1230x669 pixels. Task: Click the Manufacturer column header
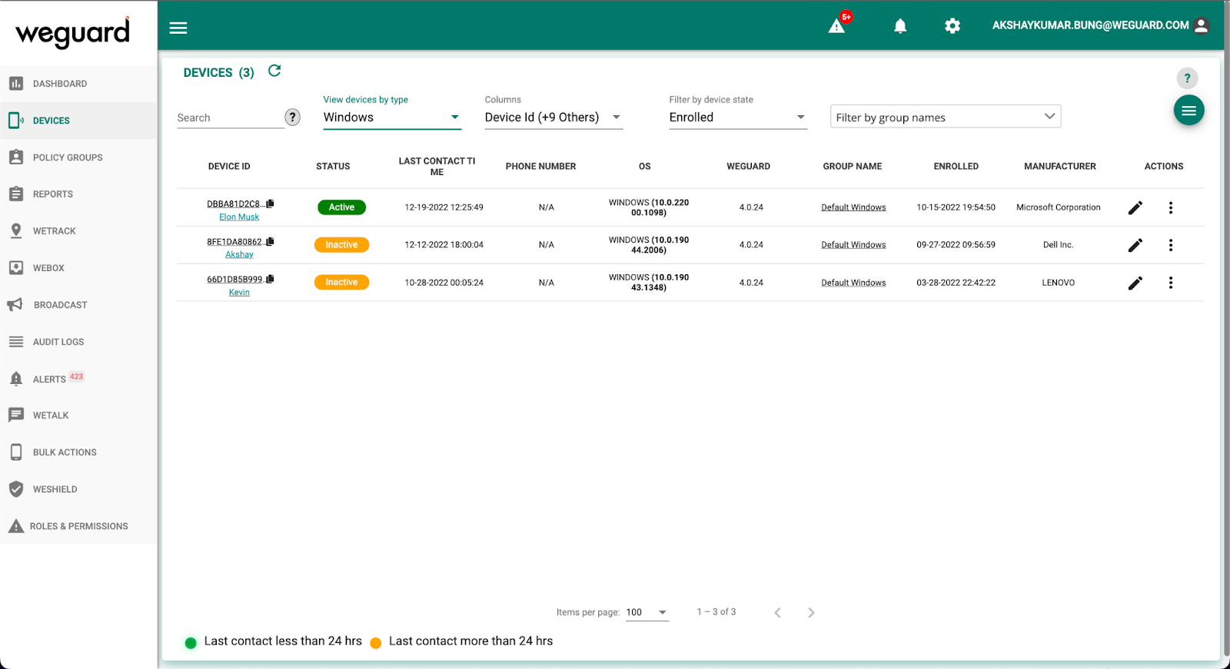point(1060,167)
